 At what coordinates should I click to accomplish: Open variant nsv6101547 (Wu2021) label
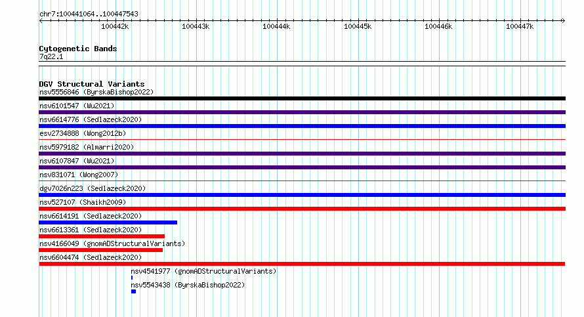77,106
